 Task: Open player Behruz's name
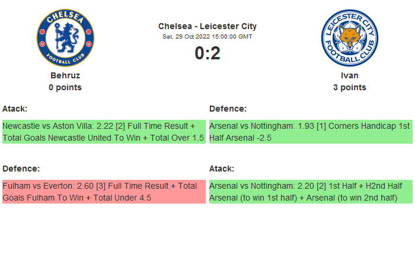coord(65,75)
